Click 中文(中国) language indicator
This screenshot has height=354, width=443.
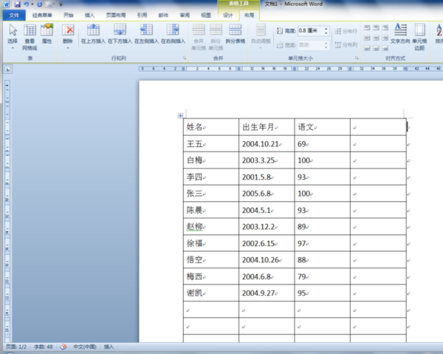pyautogui.click(x=85, y=347)
